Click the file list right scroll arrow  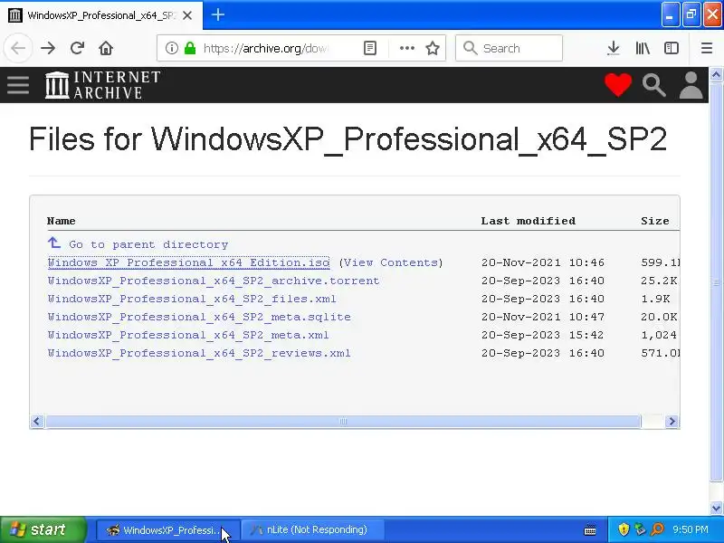click(672, 421)
